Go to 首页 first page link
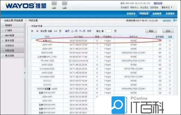 click(67, 31)
